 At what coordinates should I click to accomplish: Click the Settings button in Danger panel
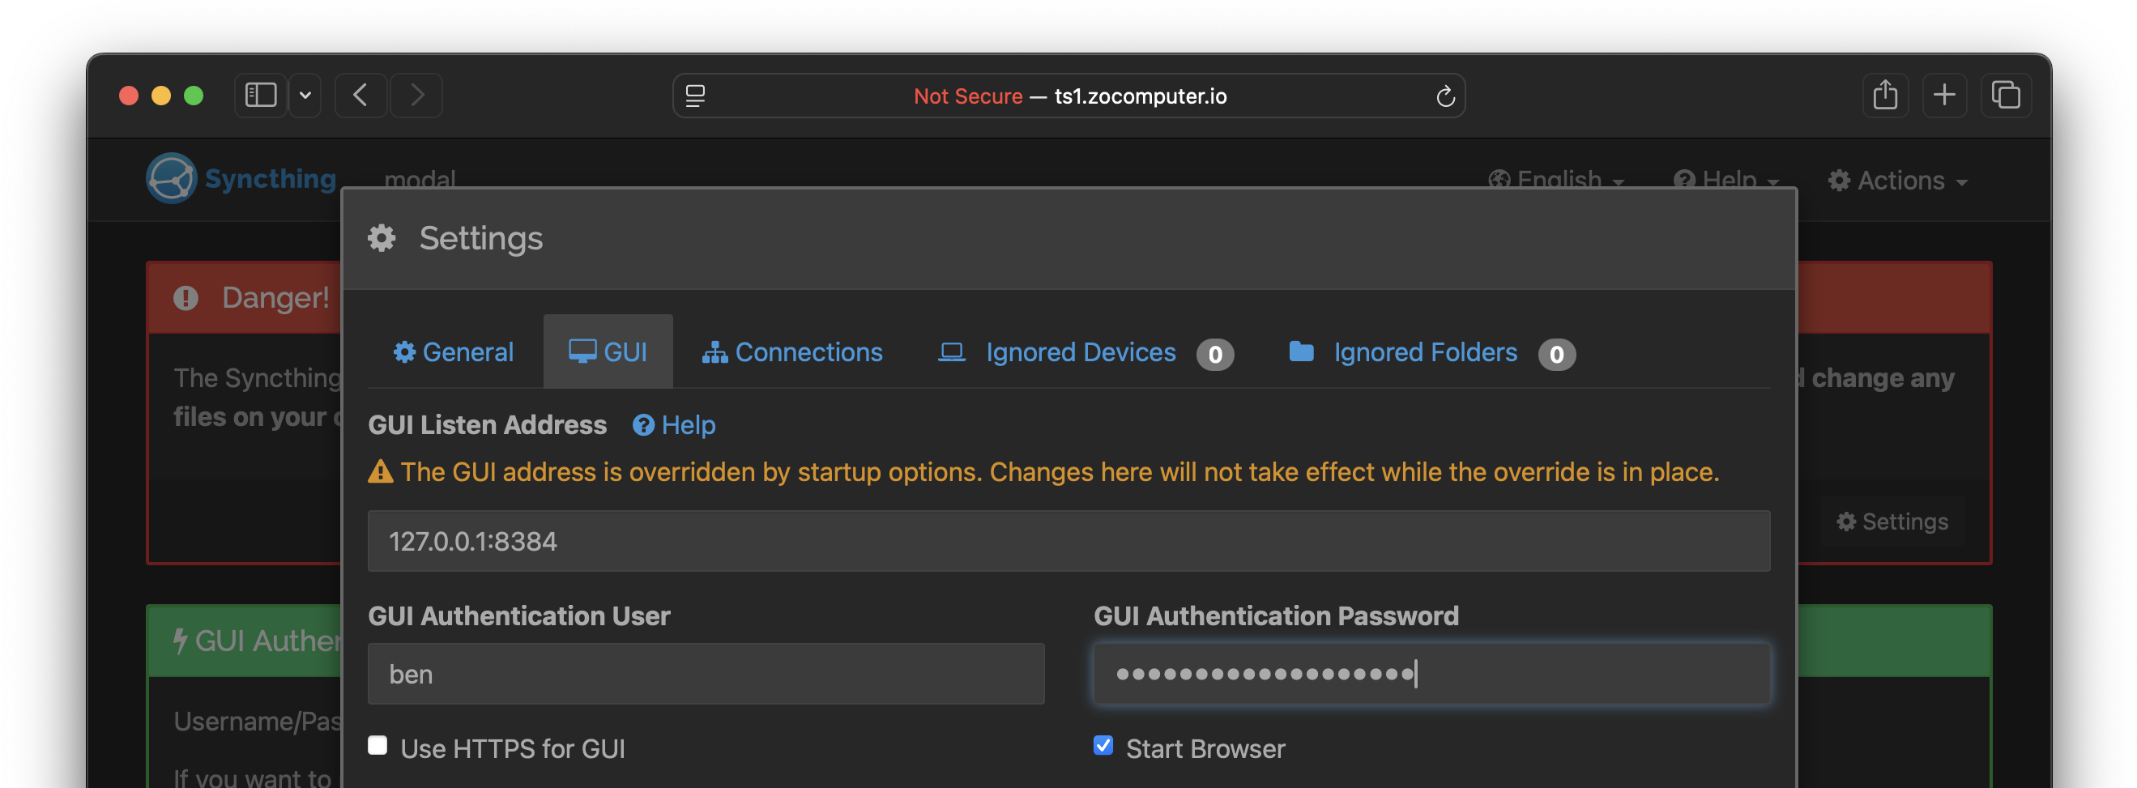tap(1893, 521)
